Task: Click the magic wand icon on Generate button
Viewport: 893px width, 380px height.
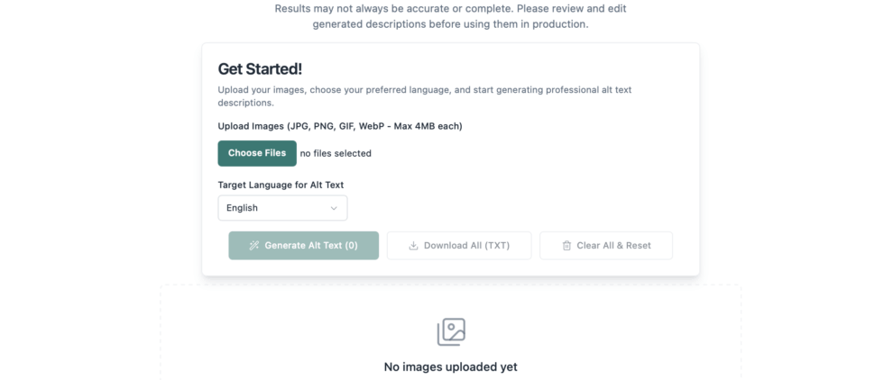Action: click(254, 246)
